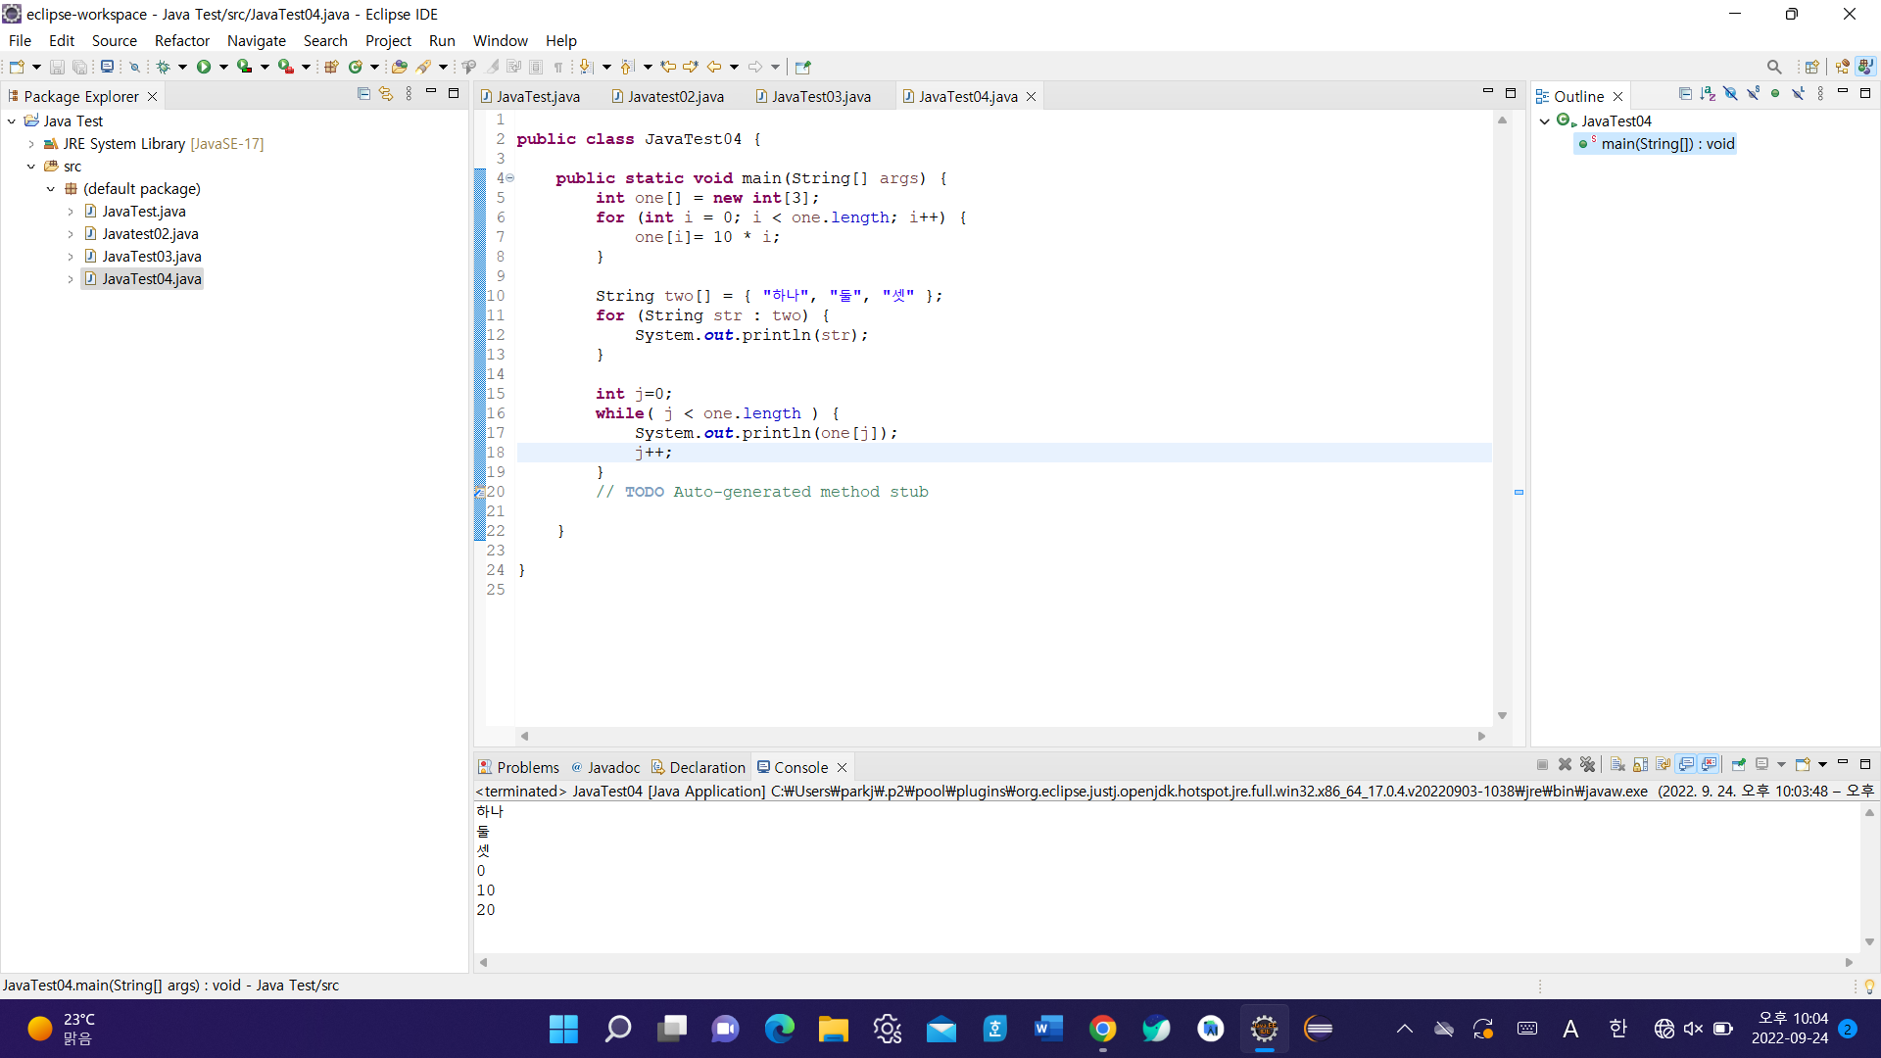Screen dimensions: 1881x1058
Task: Toggle Scroll Lock in Console toolbar
Action: [1640, 765]
